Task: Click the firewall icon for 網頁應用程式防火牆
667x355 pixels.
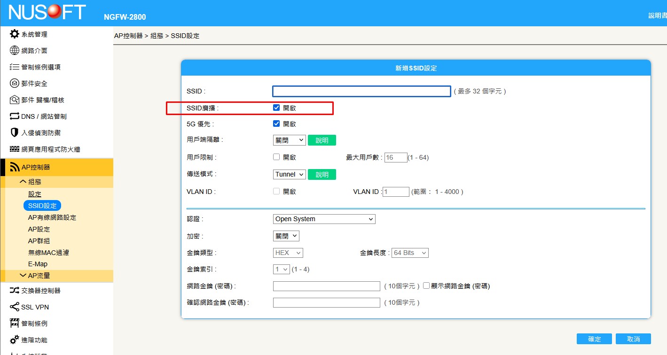Action: click(x=14, y=149)
